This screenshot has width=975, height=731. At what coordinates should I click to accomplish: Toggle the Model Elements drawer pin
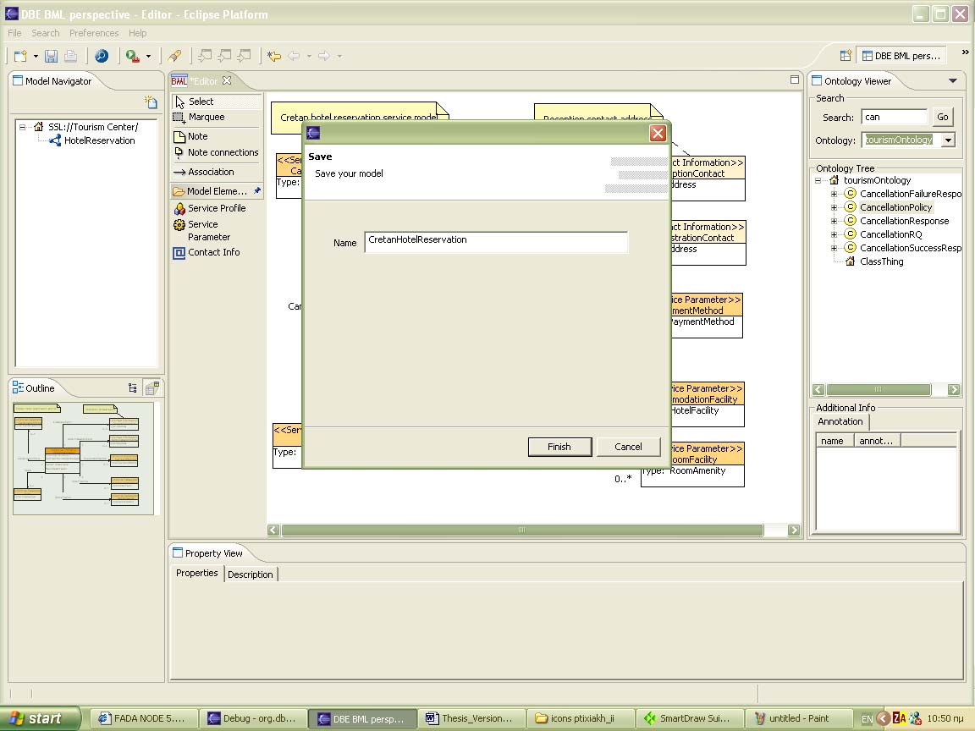point(256,191)
